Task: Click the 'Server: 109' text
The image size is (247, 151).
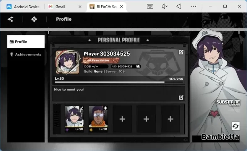Action: 115,72
